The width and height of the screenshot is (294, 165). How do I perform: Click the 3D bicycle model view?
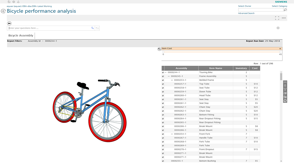89,110
